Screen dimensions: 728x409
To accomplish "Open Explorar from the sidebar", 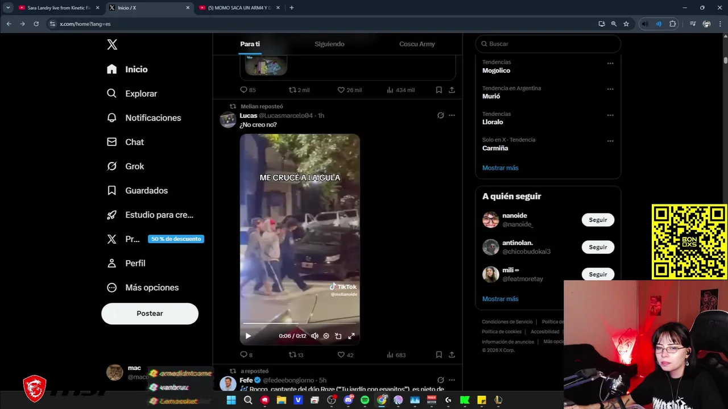I will pos(133,94).
